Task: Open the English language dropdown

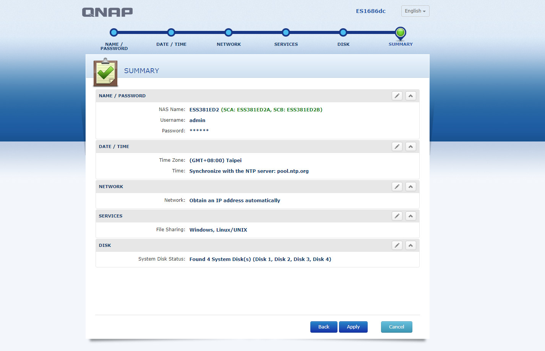Action: point(415,11)
